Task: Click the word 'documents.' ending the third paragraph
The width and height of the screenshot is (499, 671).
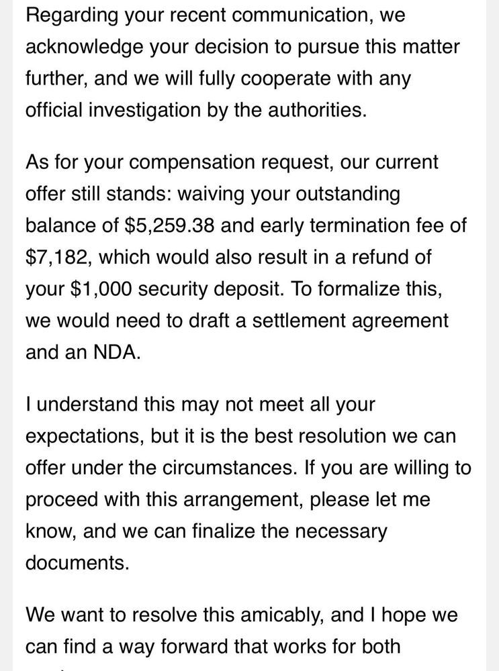Action: tap(77, 562)
